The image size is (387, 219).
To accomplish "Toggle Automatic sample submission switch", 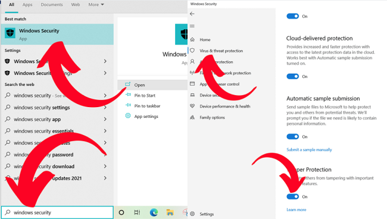I will [293, 137].
